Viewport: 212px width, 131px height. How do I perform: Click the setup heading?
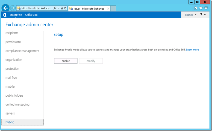click(58, 35)
